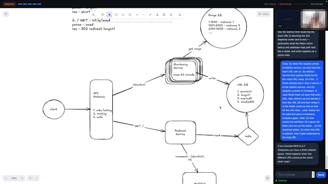
Task: Select the URL DB heading text
Action: click(x=242, y=85)
